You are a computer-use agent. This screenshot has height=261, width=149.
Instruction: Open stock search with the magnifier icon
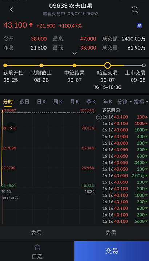(x=135, y=10)
